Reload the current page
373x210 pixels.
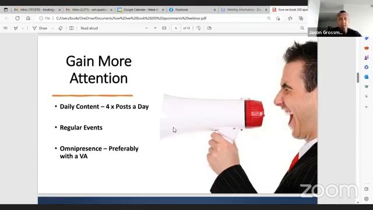[x=17, y=18]
